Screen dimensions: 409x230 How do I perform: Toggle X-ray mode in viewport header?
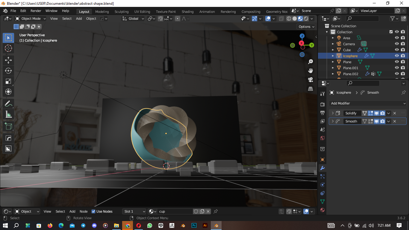click(x=281, y=19)
